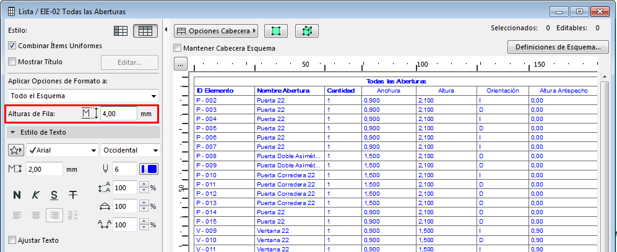Viewport: 617px width, 252px height.
Task: Align text to the center
Action: tap(36, 215)
